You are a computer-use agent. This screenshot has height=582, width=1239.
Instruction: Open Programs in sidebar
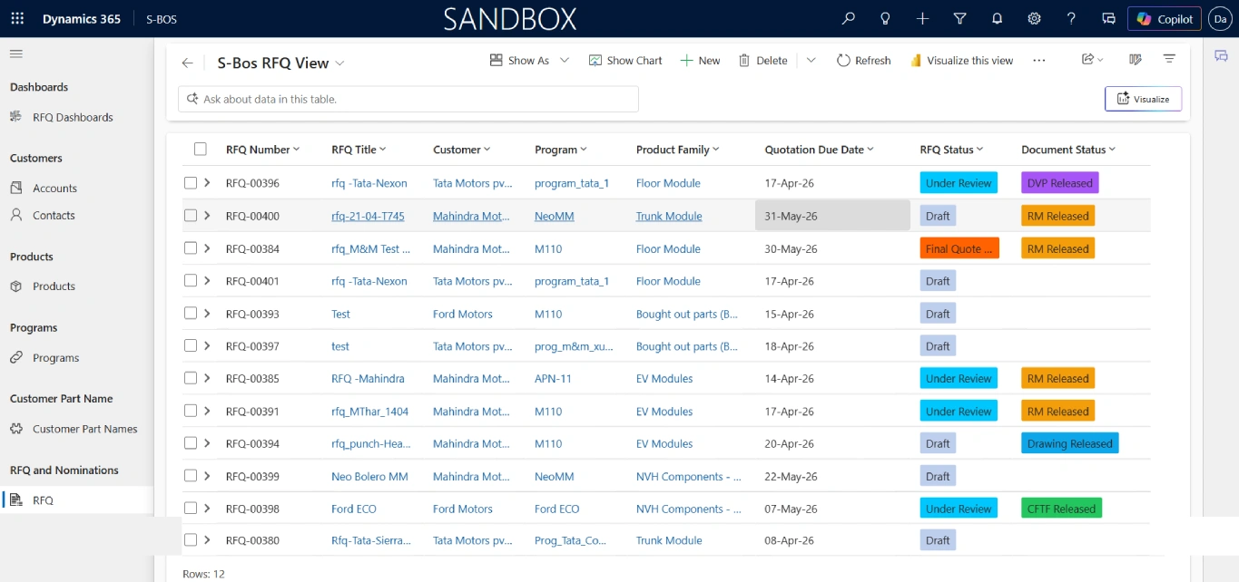[55, 358]
